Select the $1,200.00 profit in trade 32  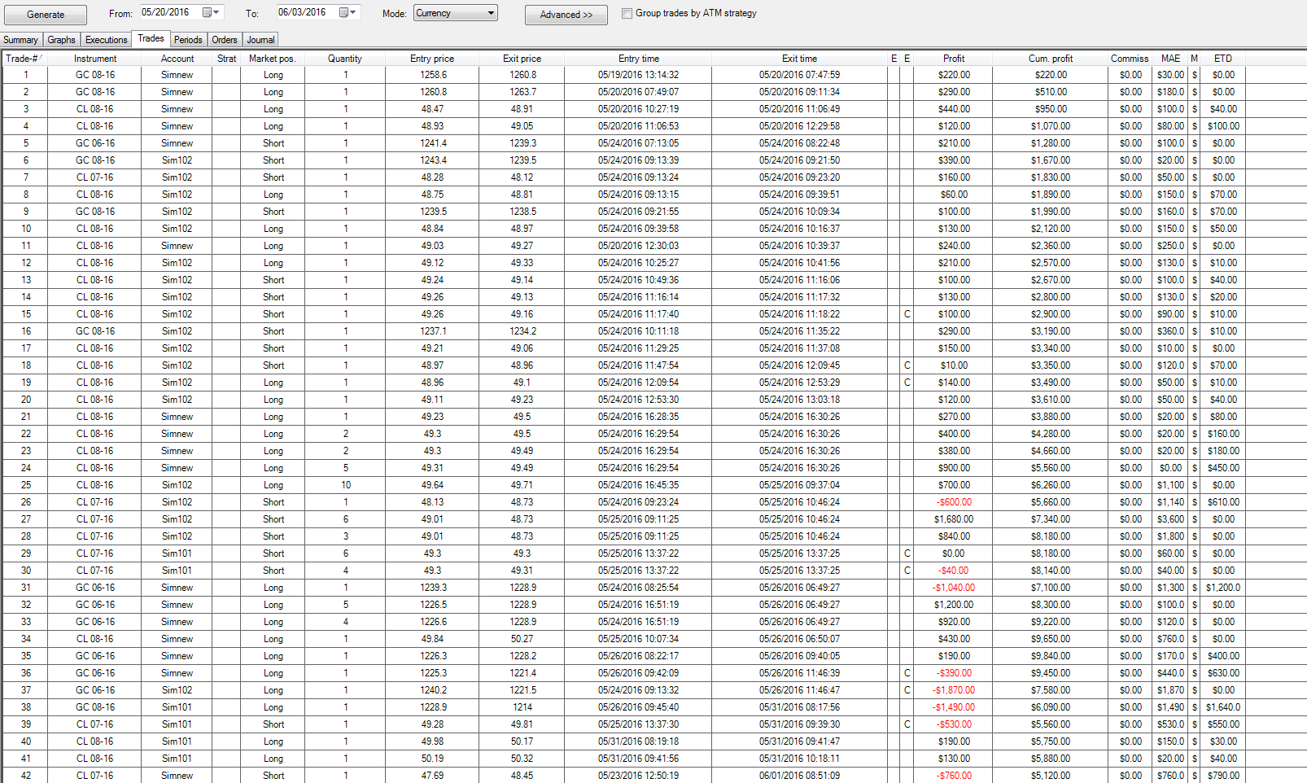click(x=954, y=605)
